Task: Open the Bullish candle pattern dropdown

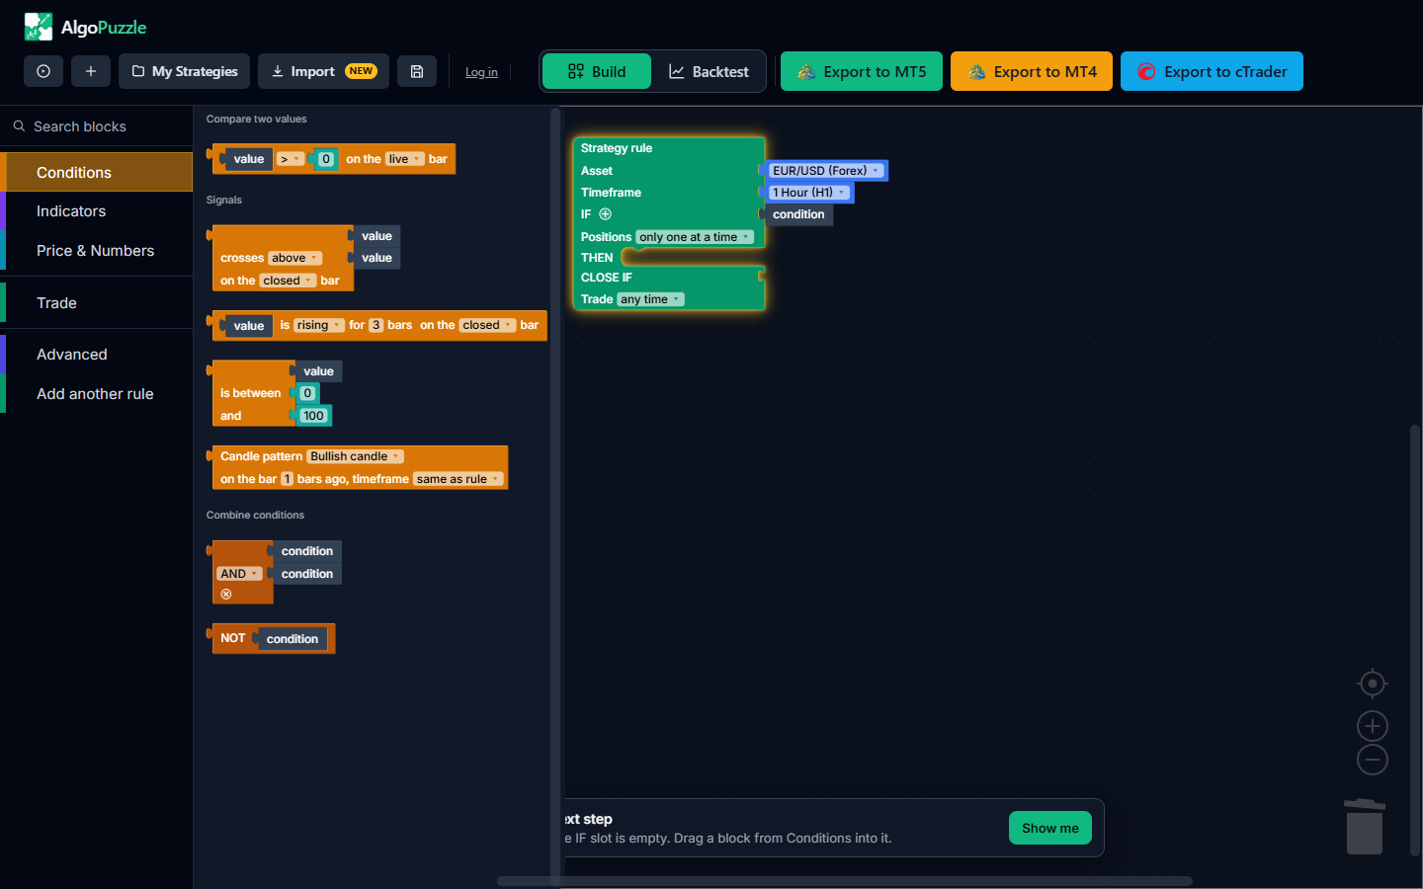Action: [x=355, y=456]
